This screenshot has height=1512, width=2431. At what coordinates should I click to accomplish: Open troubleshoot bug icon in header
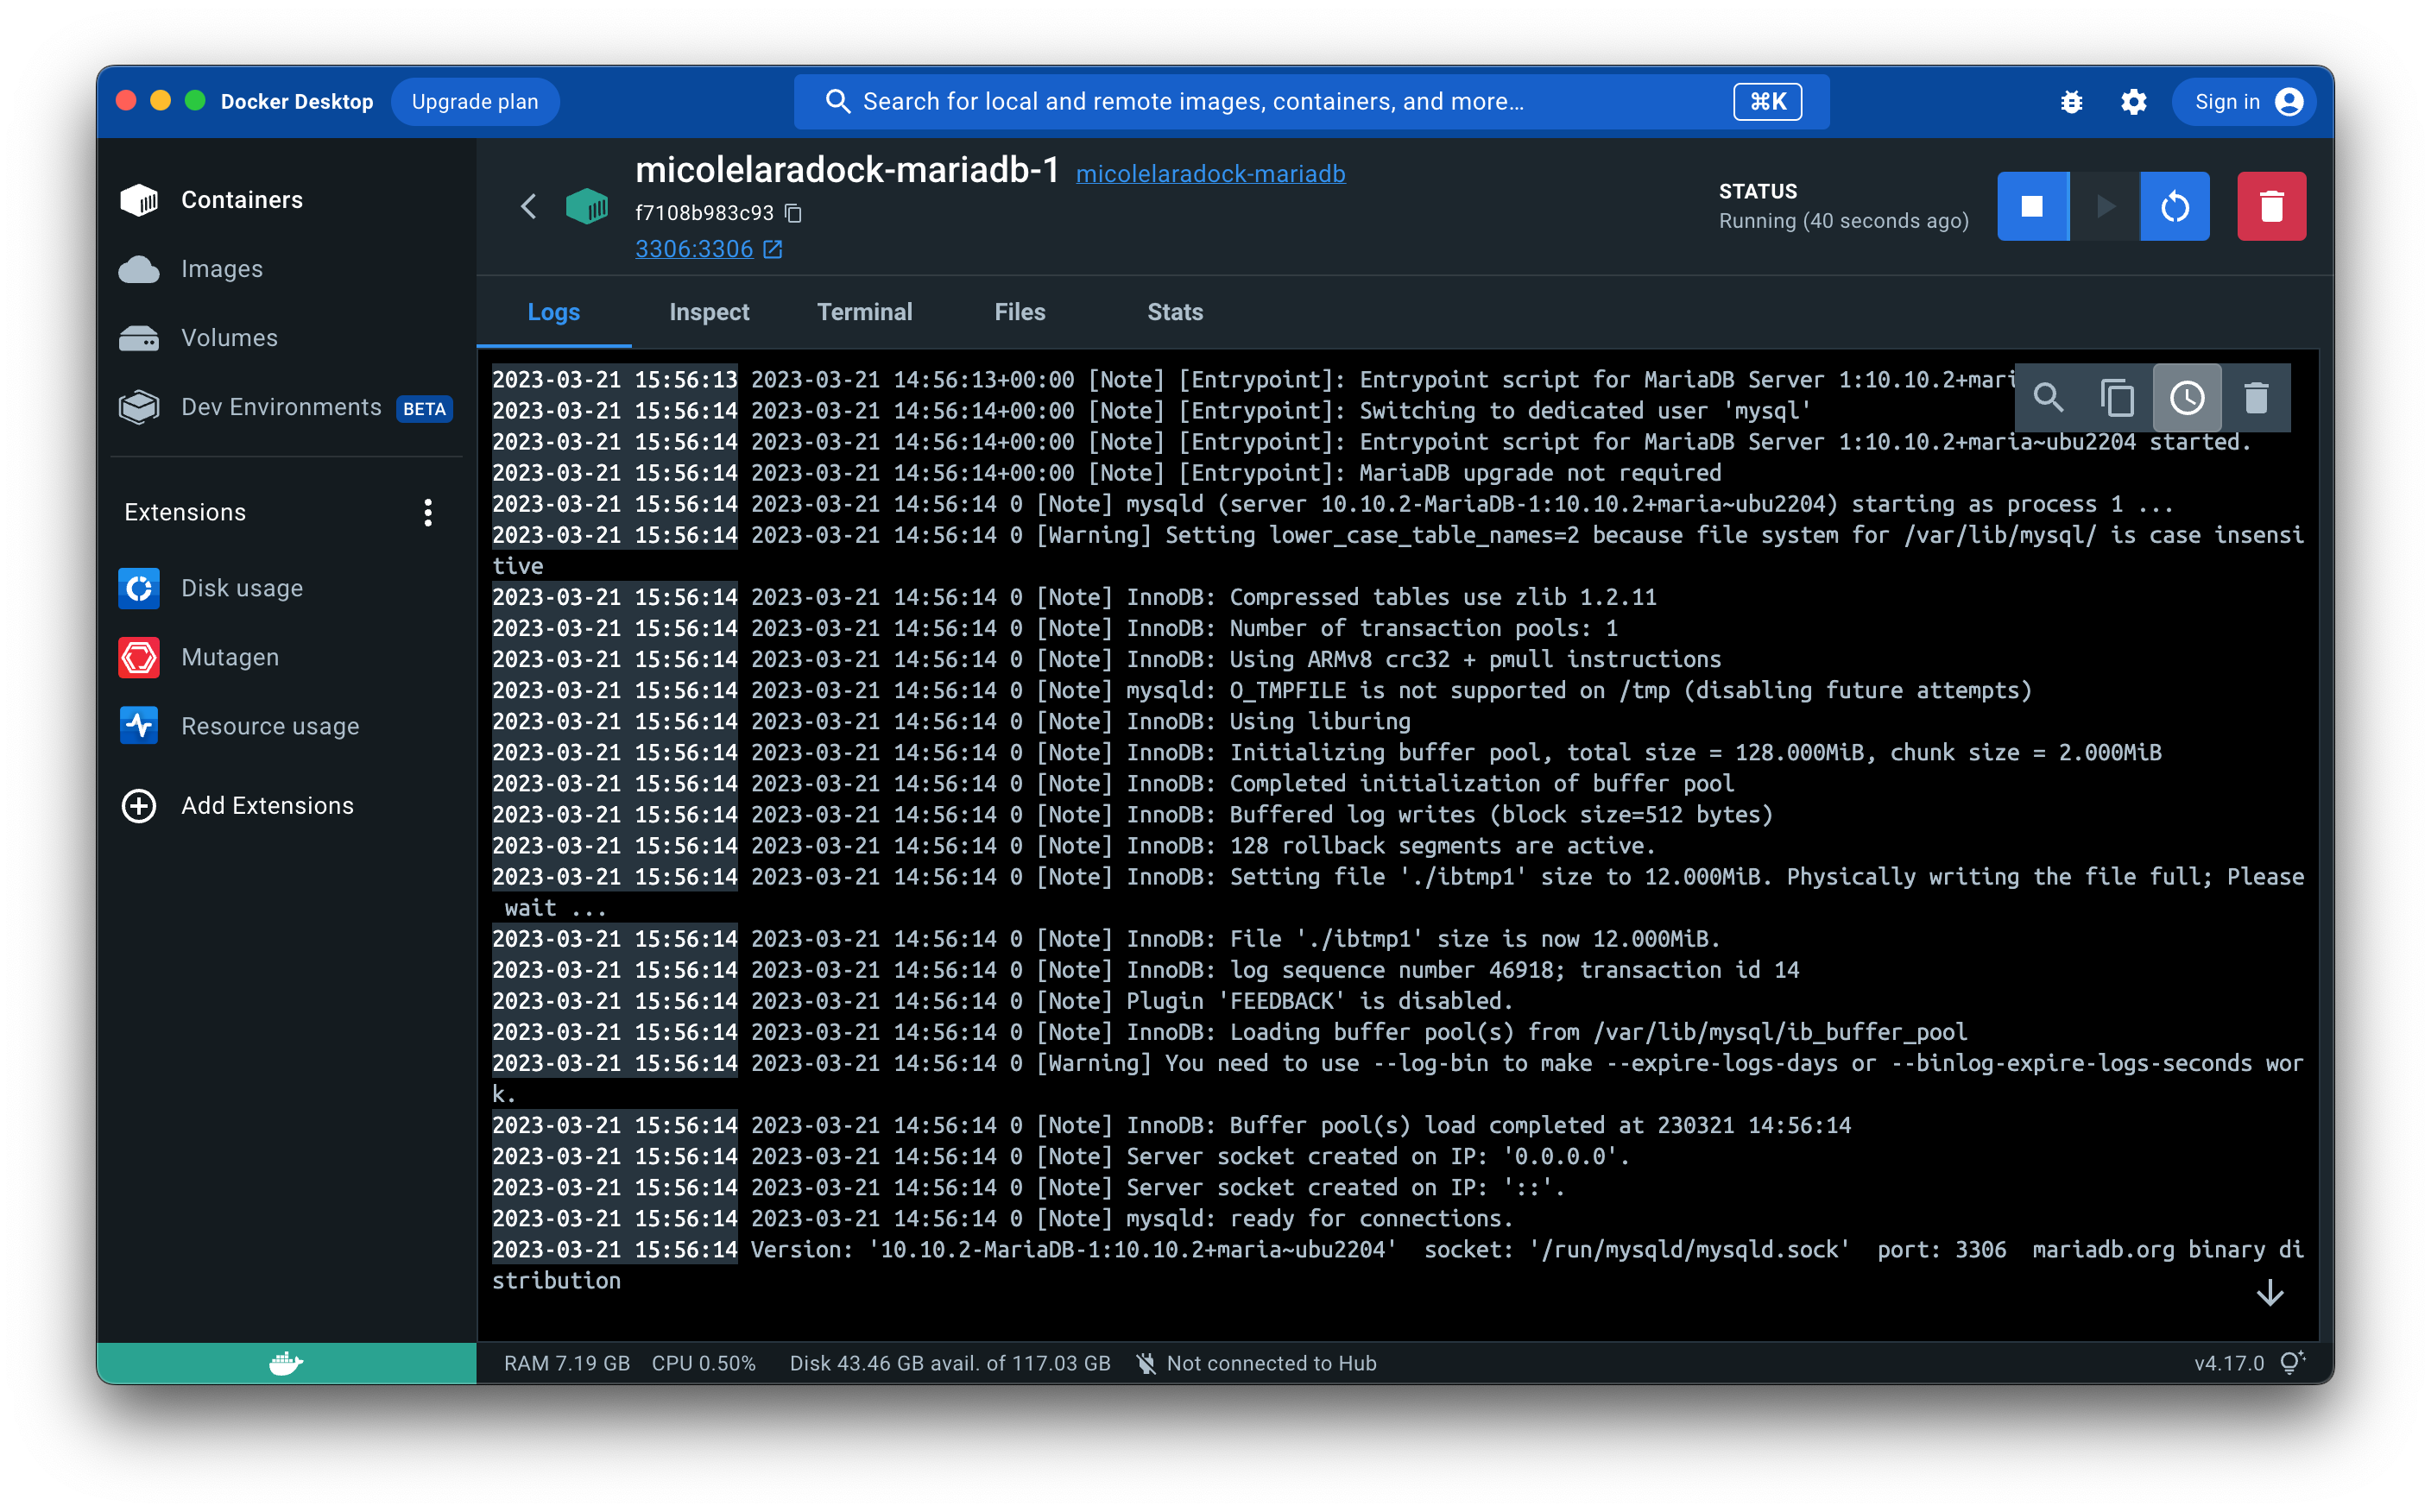tap(2072, 102)
